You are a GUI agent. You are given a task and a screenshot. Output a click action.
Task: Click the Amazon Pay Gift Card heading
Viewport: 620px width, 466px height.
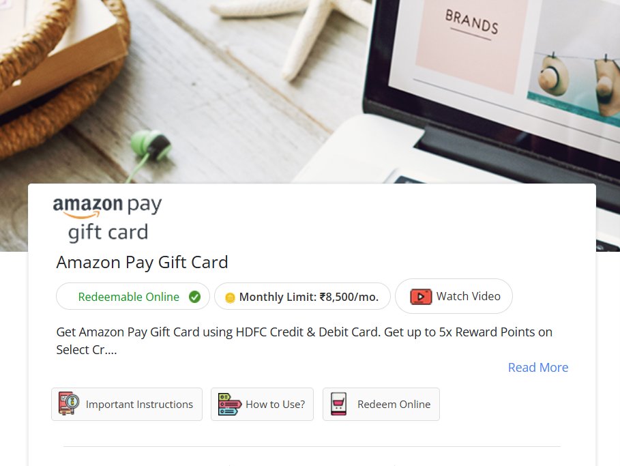pyautogui.click(x=142, y=262)
